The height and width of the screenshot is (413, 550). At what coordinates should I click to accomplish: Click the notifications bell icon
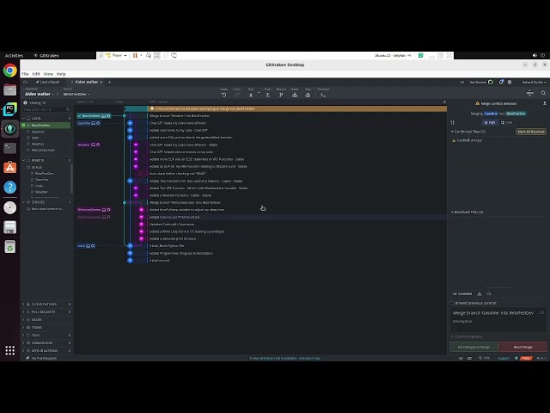click(x=501, y=82)
